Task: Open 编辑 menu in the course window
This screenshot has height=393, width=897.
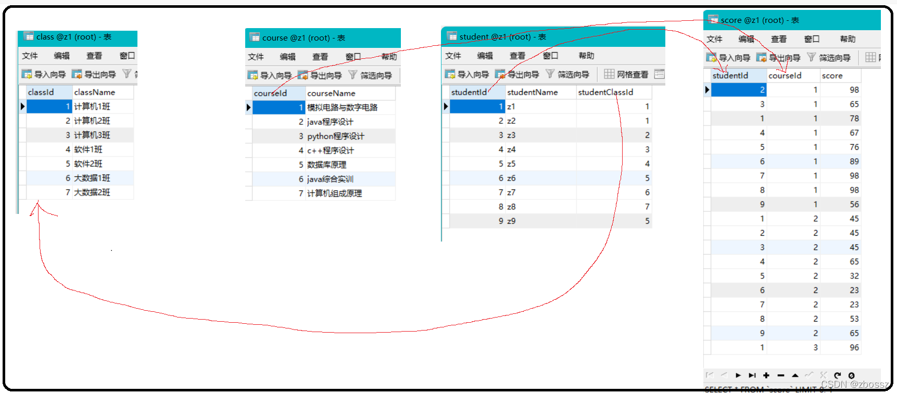Action: pyautogui.click(x=287, y=57)
